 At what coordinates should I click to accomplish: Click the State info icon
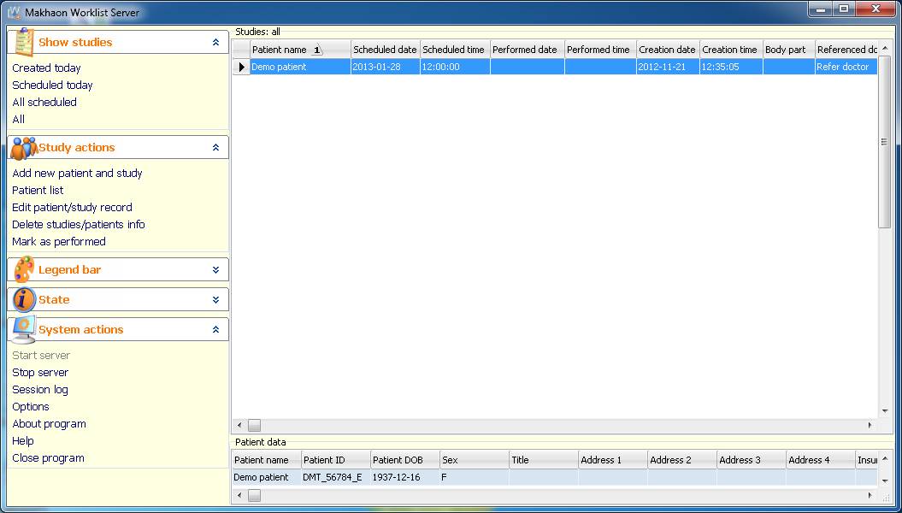[24, 299]
